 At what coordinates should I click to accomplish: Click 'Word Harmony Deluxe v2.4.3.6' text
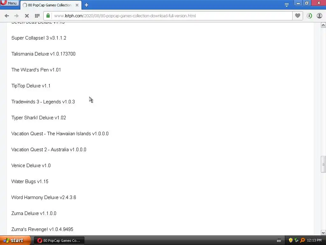[44, 197]
